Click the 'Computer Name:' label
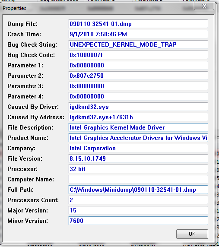 point(31,180)
